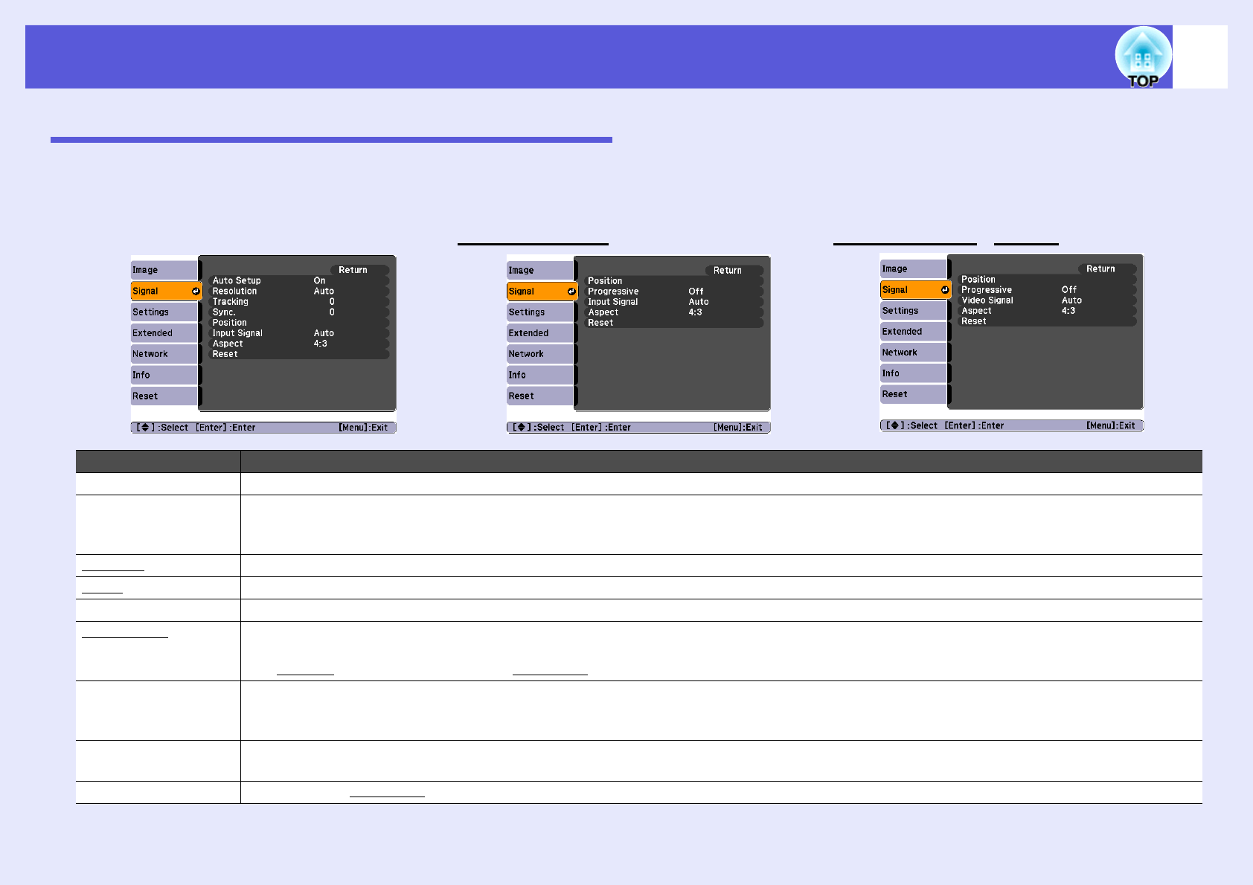
Task: Click [Enter]:Enter in right menu footer
Action: pyautogui.click(x=975, y=425)
